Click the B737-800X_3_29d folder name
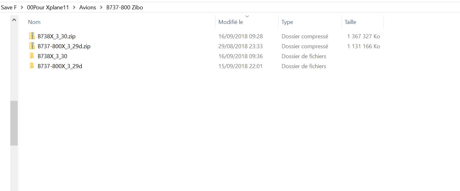The width and height of the screenshot is (460, 191). [60, 66]
